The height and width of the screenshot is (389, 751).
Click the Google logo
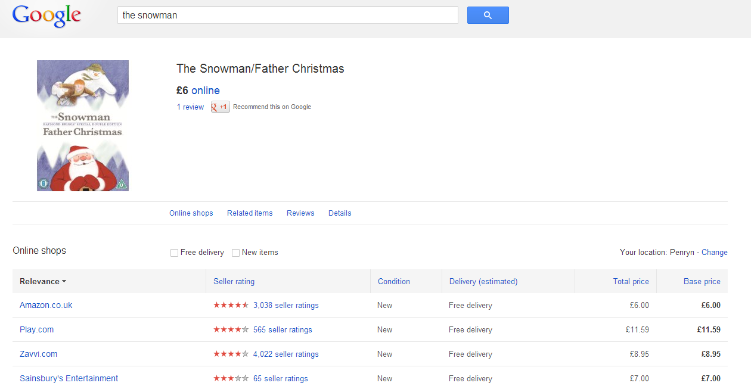pos(46,15)
